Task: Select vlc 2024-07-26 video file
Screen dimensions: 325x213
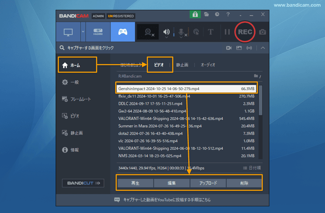Action: tap(187, 141)
